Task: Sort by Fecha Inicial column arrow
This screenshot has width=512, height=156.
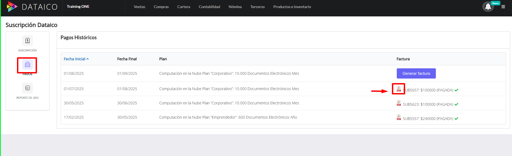Action: pos(87,59)
